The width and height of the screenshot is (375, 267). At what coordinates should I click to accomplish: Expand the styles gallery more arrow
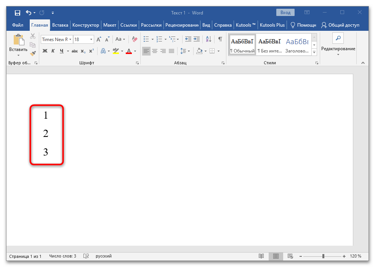314,52
